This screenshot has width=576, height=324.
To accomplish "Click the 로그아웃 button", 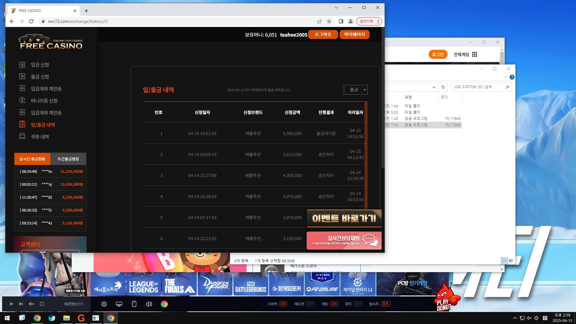I will click(323, 34).
